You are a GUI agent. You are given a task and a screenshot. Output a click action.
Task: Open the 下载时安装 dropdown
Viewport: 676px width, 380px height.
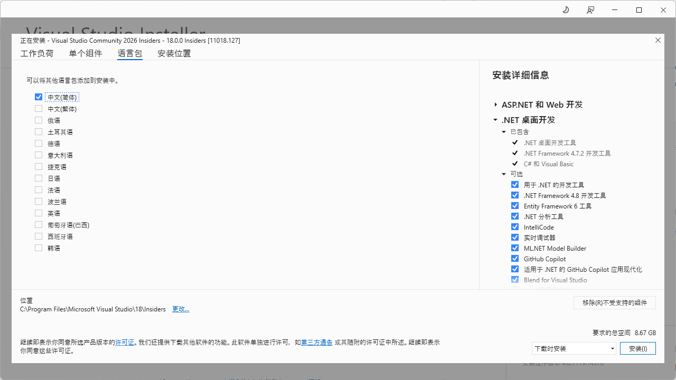574,348
